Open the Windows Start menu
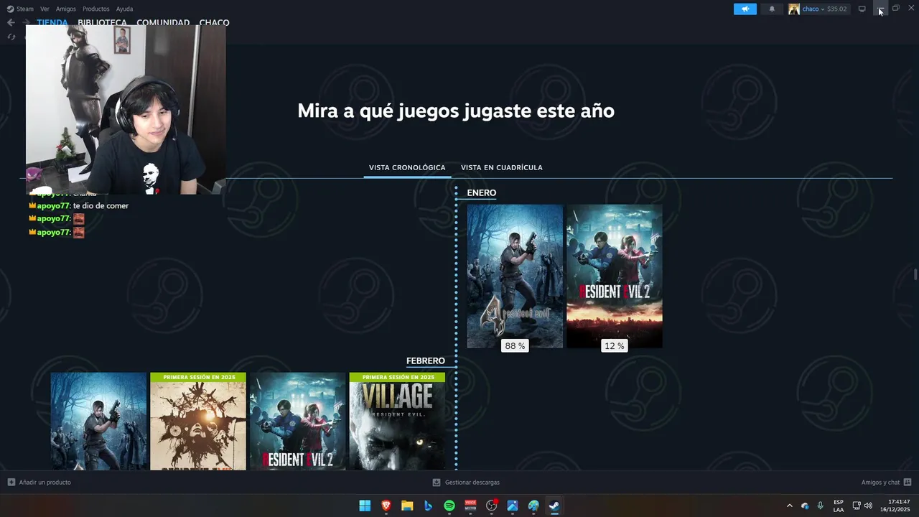This screenshot has height=517, width=919. pyautogui.click(x=365, y=506)
